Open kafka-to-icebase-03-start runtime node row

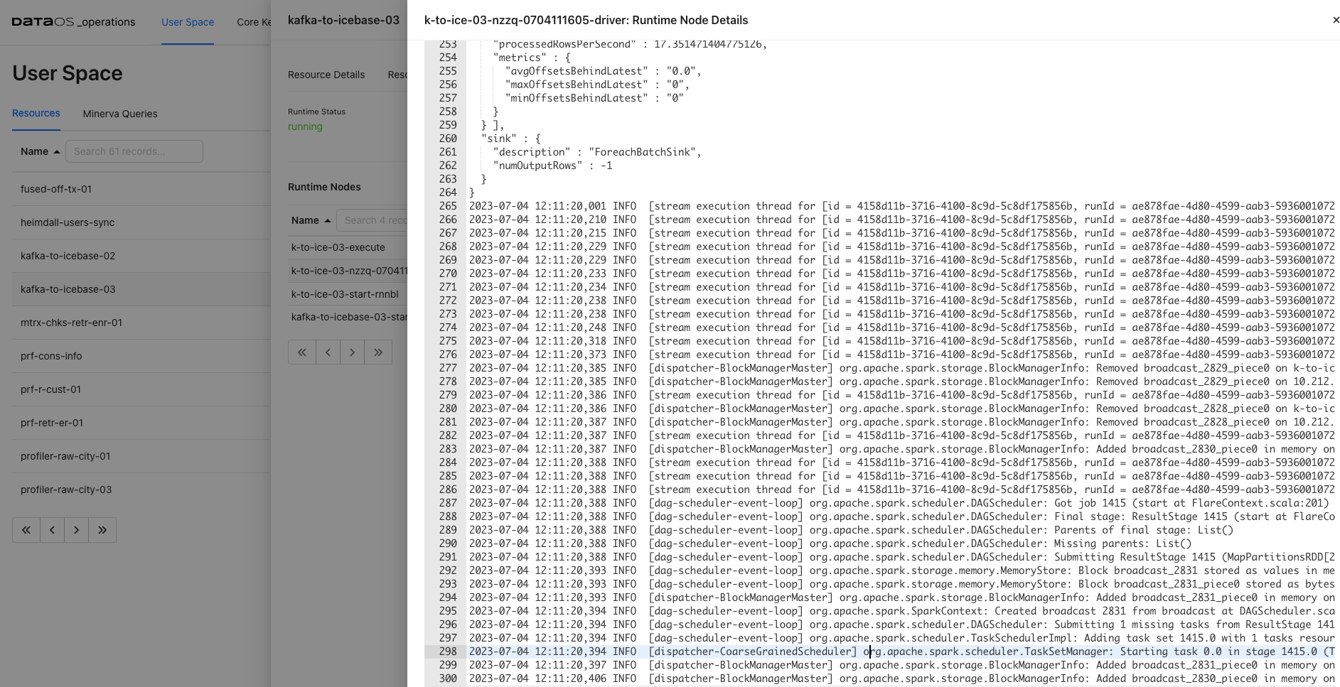(x=348, y=317)
